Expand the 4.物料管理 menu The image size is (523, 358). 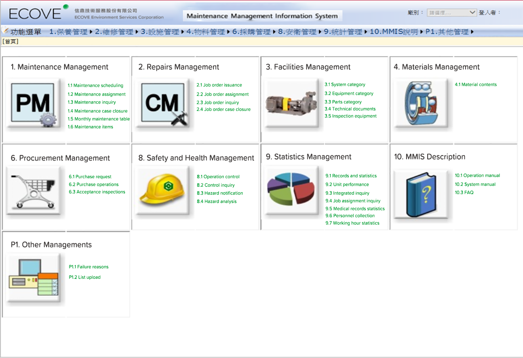click(x=205, y=32)
